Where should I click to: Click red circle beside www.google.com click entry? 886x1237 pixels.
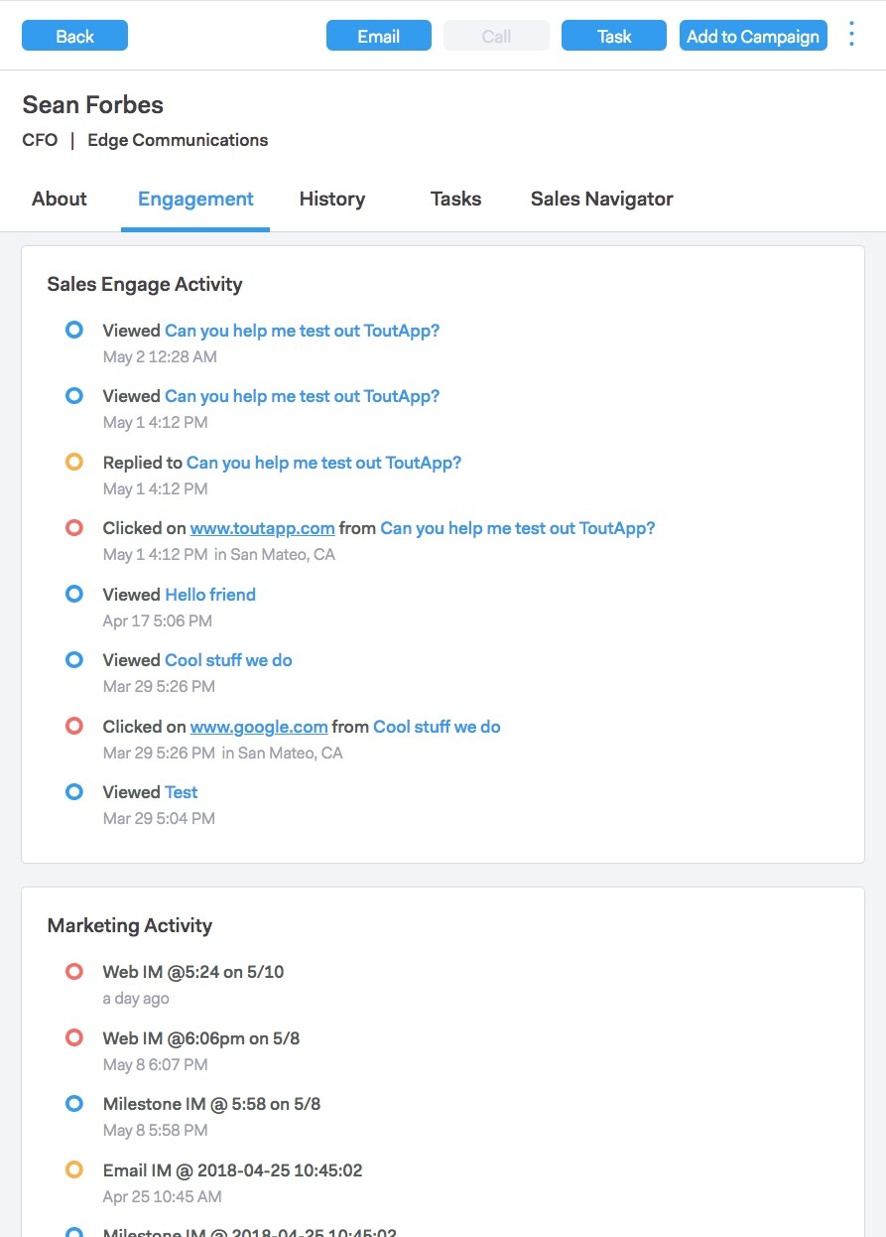(73, 726)
